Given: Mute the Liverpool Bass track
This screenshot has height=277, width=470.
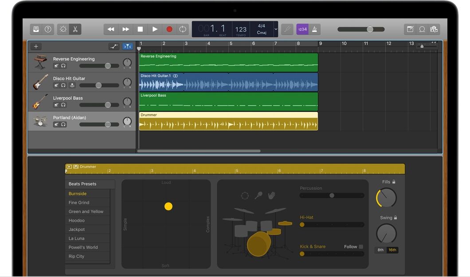Looking at the screenshot, I should (x=56, y=105).
